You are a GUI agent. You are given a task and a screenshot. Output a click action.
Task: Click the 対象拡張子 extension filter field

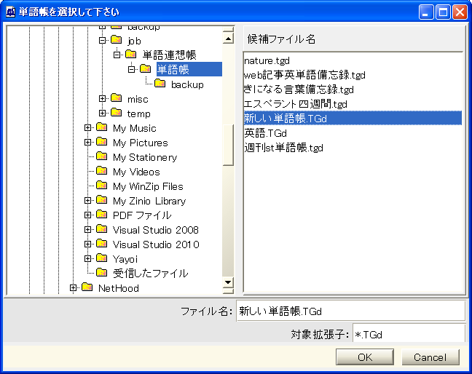coord(409,334)
